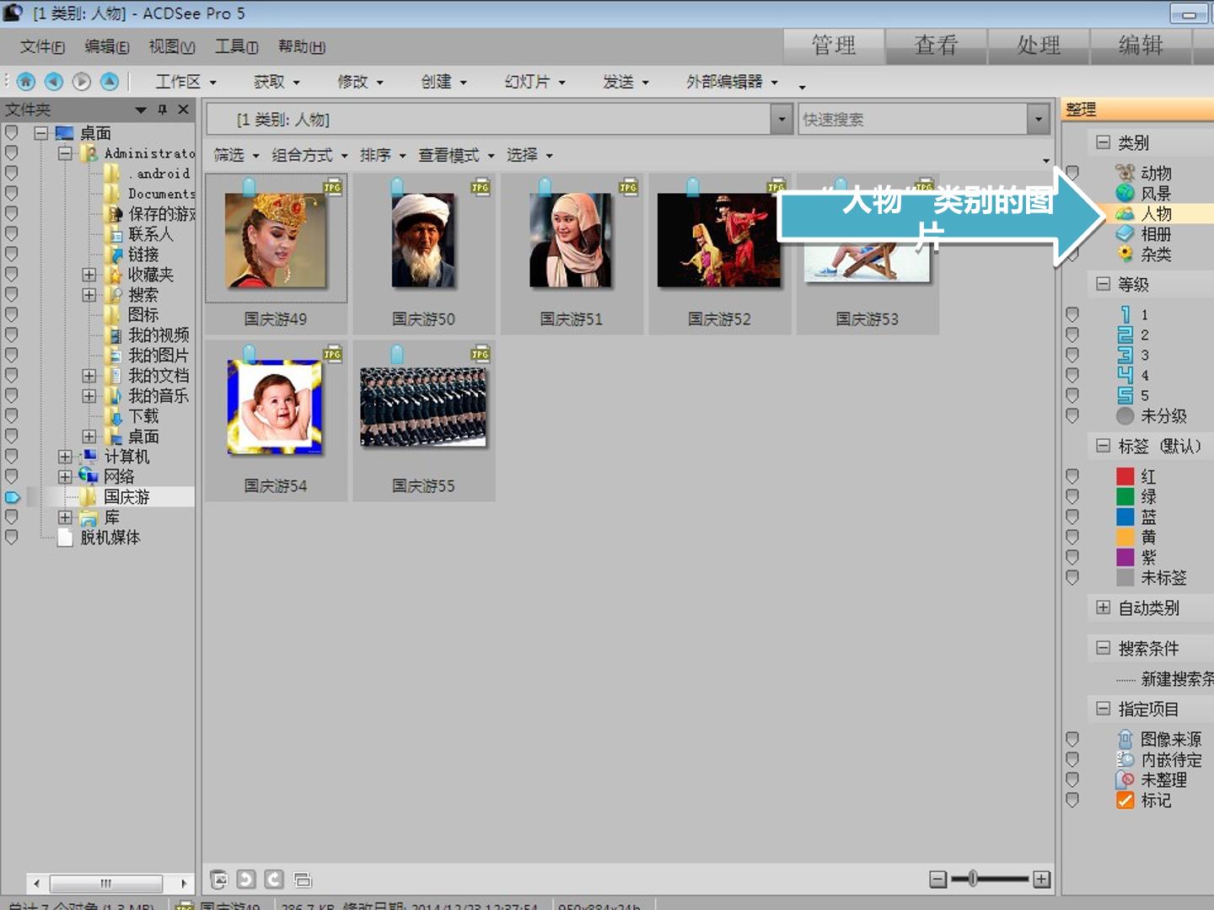Open the 工作区 toolbar dropdown

pyautogui.click(x=186, y=82)
